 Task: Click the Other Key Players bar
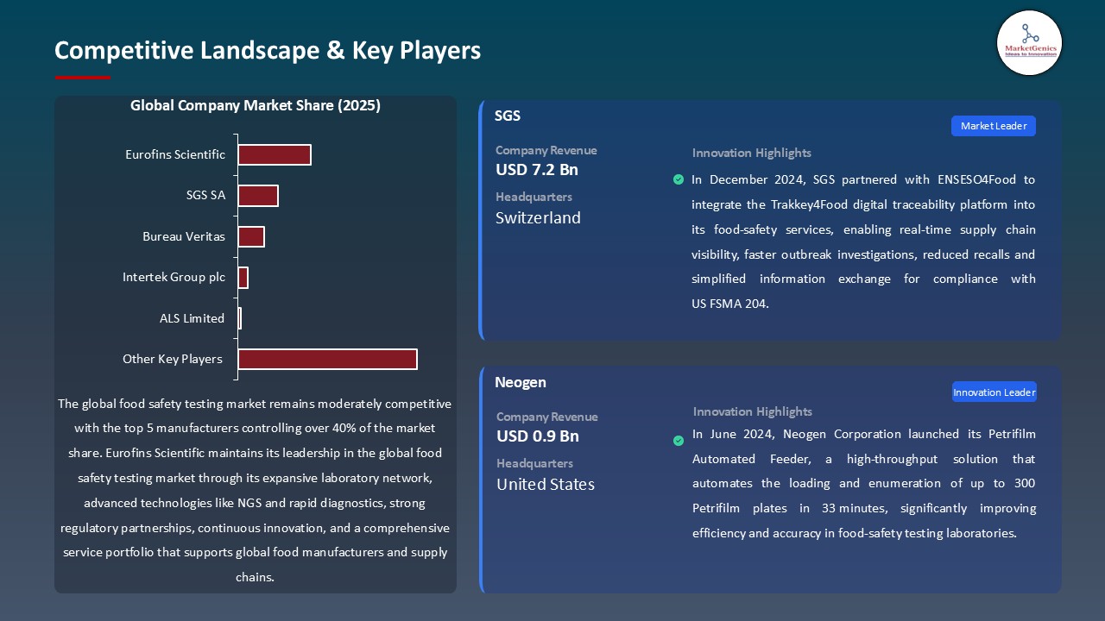327,359
